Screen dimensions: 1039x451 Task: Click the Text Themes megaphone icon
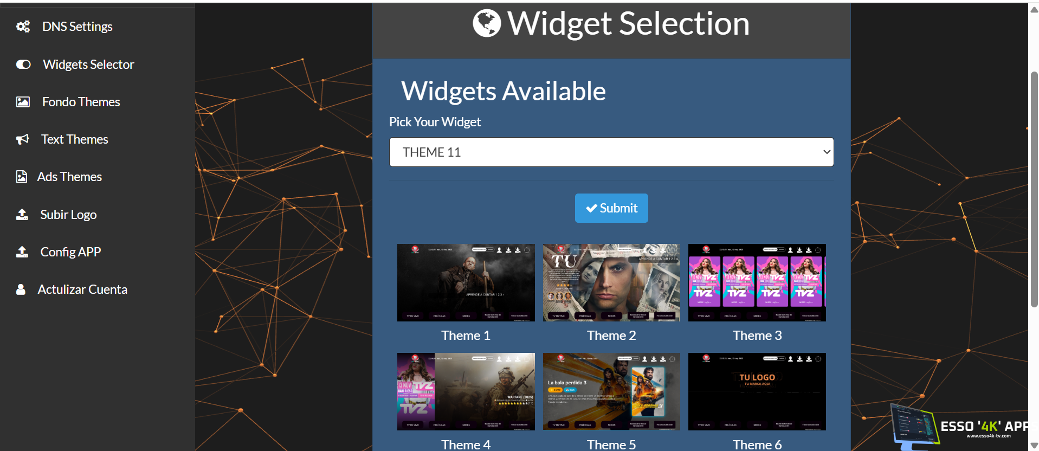pos(22,139)
